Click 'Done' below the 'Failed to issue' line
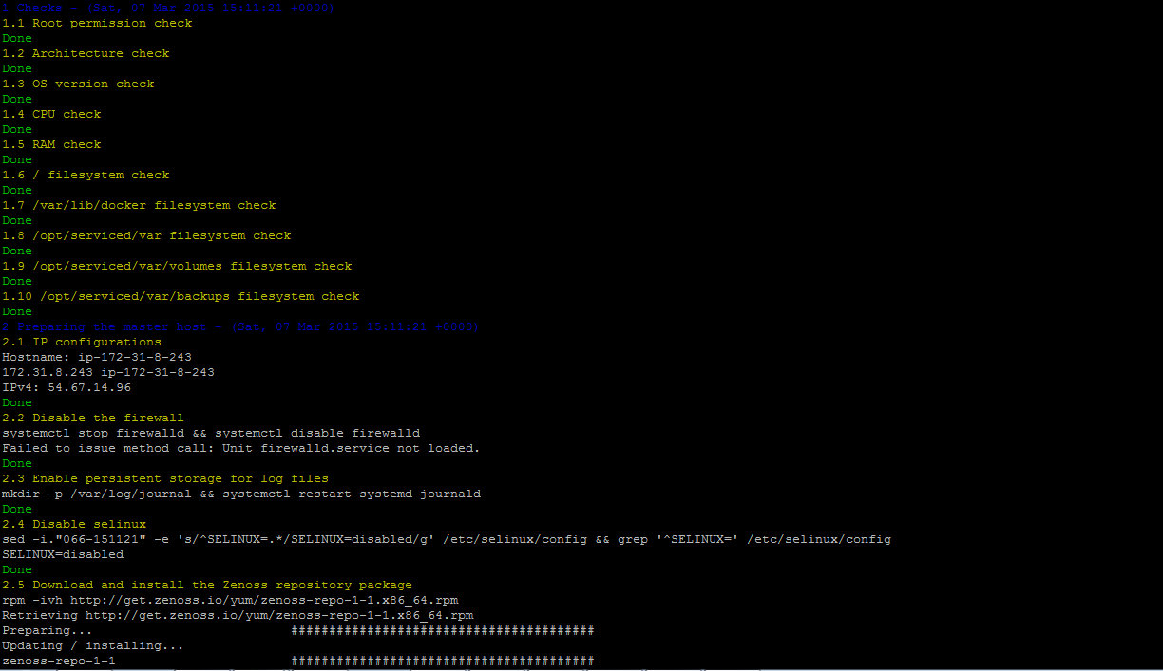Screen dimensions: 1163x671 click(17, 463)
